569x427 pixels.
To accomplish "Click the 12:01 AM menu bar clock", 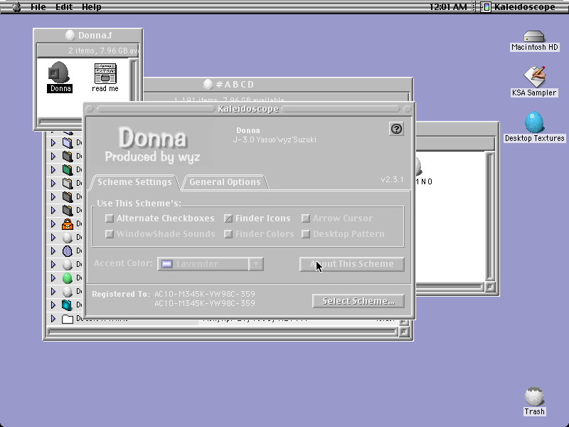I will 448,7.
